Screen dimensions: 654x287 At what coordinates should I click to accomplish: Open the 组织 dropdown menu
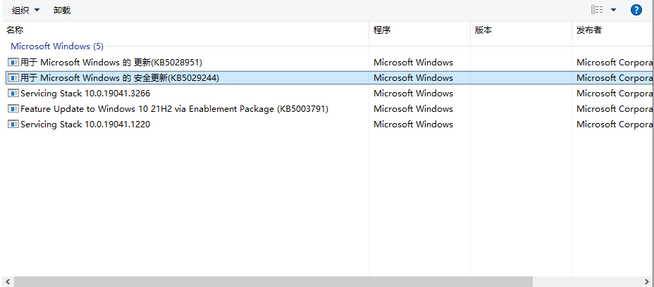pyautogui.click(x=26, y=11)
